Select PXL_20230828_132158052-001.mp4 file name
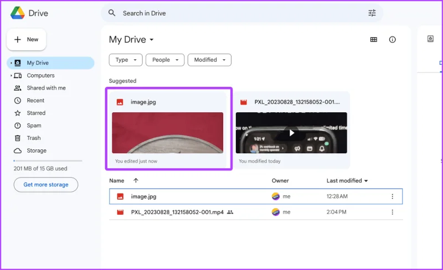This screenshot has height=270, width=443. [177, 212]
